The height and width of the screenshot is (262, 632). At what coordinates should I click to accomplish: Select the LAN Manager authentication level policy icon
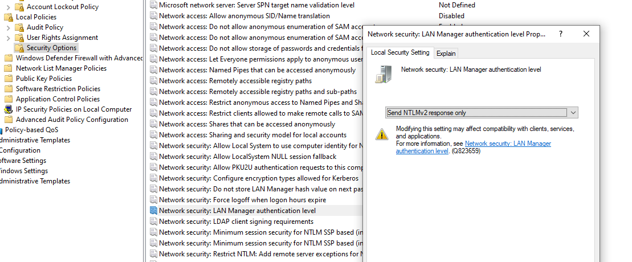tap(153, 210)
